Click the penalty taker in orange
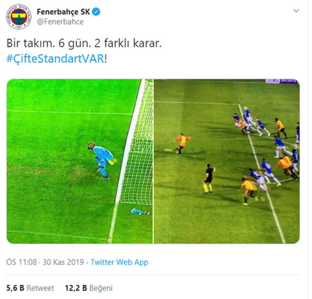Screen dimensions: 312x299 pos(182,144)
